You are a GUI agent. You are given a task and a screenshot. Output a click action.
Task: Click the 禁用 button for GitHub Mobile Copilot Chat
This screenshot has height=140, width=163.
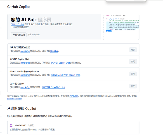(x=133, y=74)
